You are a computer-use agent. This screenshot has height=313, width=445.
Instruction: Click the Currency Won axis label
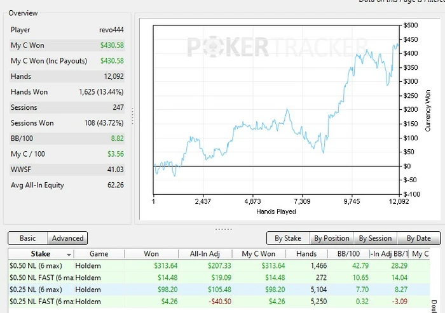[428, 110]
